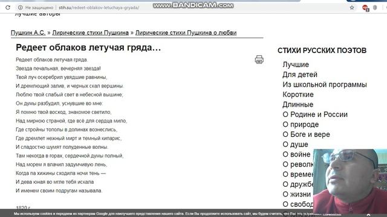
Task: Click the webcam overlay thumbnail
Action: pyautogui.click(x=350, y=181)
